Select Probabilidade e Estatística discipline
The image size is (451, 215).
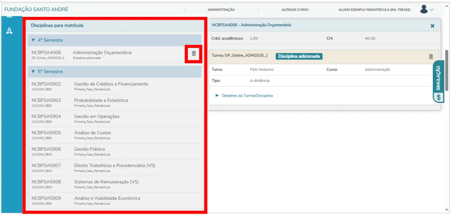point(101,100)
